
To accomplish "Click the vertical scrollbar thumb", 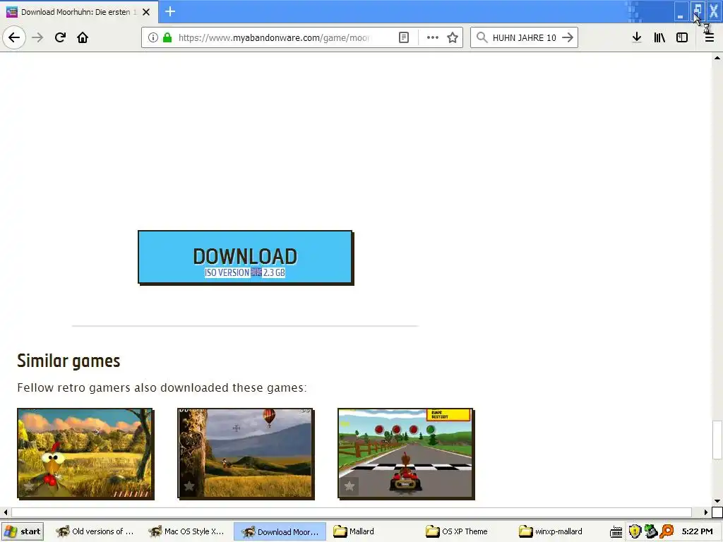I will coord(717,440).
